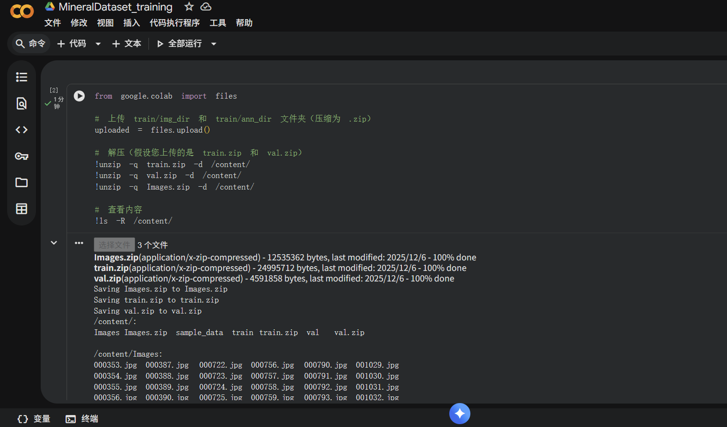The image size is (727, 427).
Task: Click the Google Drive icon by title
Action: [50, 6]
